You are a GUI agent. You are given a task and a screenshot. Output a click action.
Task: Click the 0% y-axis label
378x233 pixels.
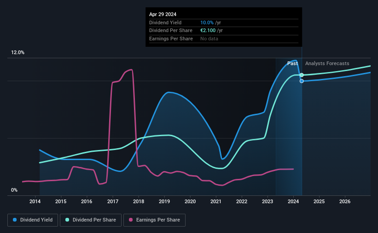pyautogui.click(x=14, y=190)
